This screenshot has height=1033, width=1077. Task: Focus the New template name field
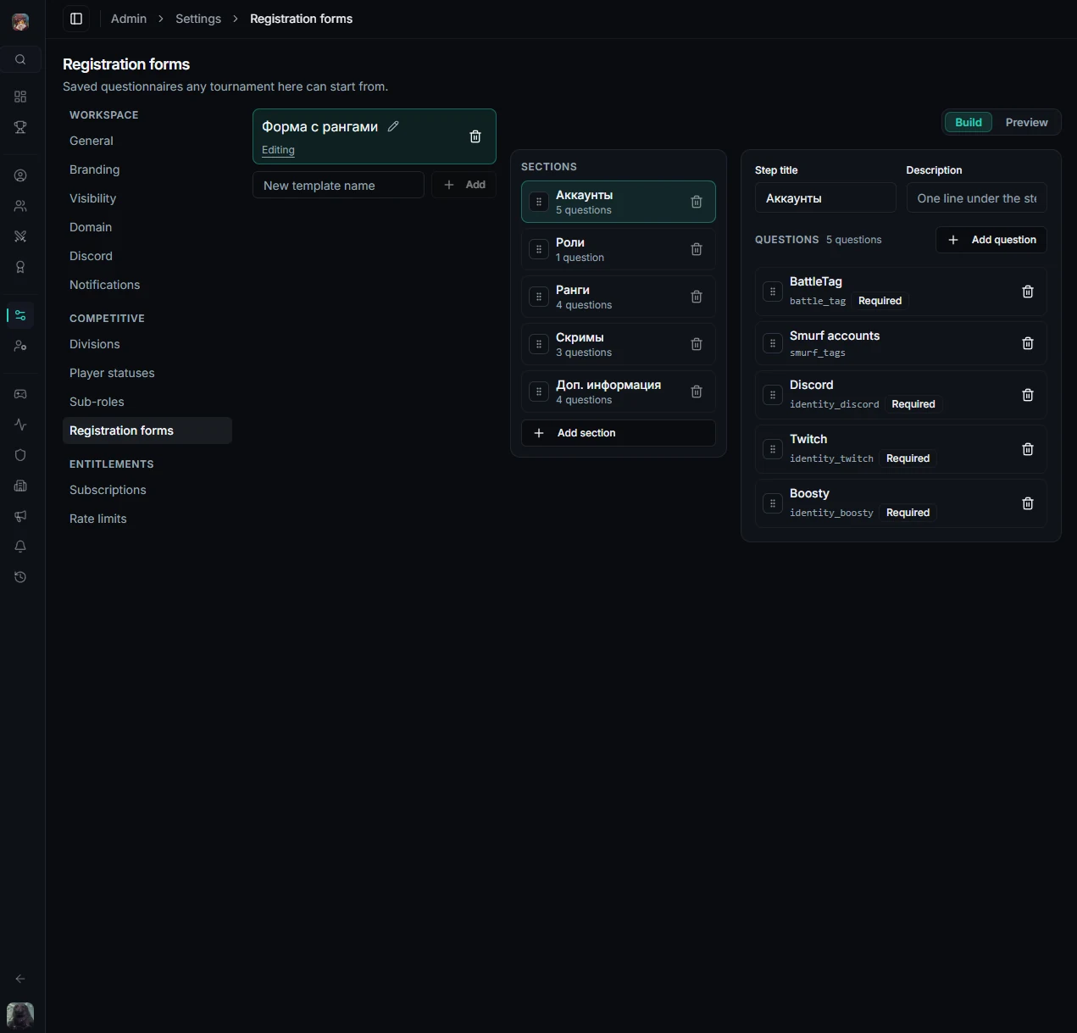(x=338, y=185)
